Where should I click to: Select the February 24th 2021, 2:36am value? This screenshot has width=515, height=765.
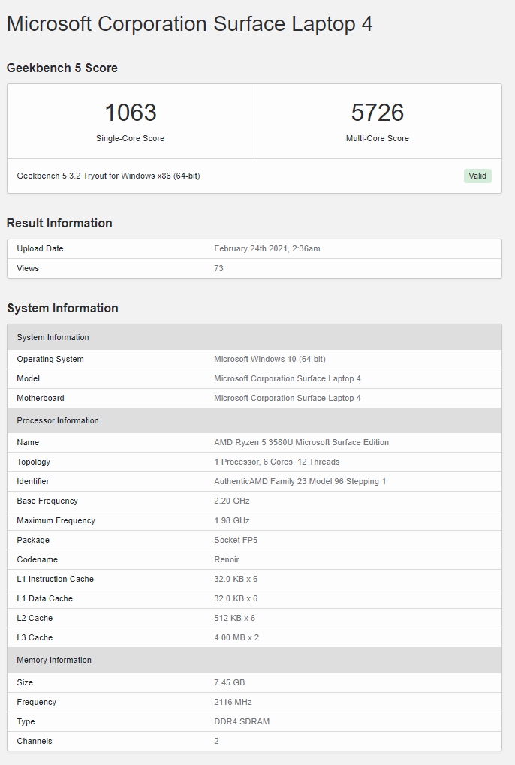(x=267, y=248)
